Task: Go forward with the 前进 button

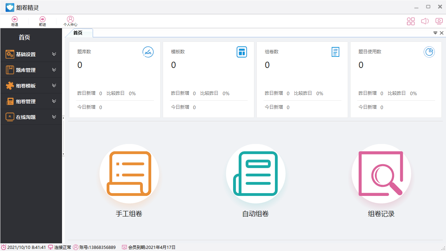Action: 43,21
